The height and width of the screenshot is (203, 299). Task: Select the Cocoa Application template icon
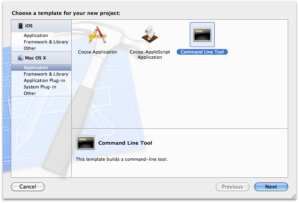coord(97,36)
